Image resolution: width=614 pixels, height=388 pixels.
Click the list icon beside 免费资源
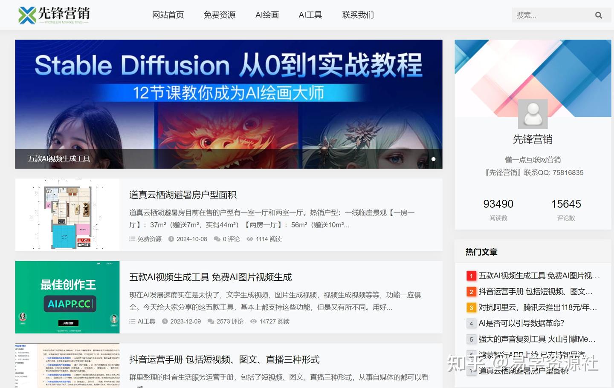132,239
